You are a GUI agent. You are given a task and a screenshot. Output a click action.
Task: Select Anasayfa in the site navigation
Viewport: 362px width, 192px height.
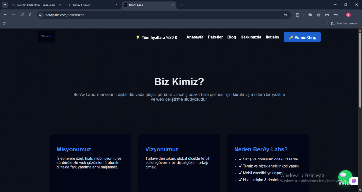pyautogui.click(x=195, y=37)
